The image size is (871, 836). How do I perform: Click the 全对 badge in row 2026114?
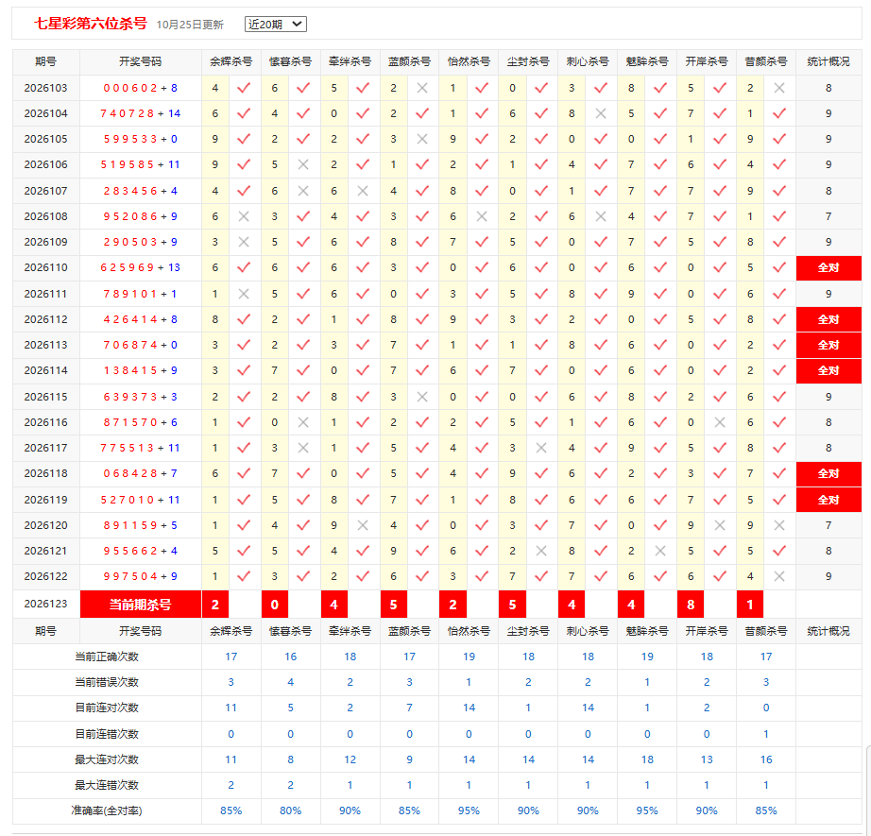click(x=828, y=370)
